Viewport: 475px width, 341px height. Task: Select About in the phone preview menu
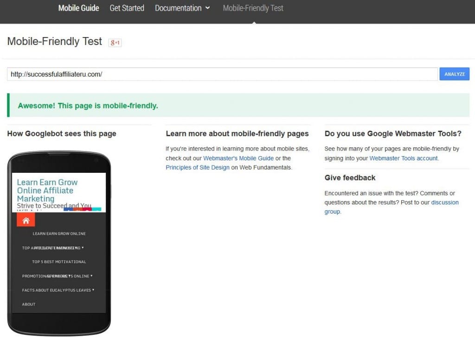coord(29,304)
